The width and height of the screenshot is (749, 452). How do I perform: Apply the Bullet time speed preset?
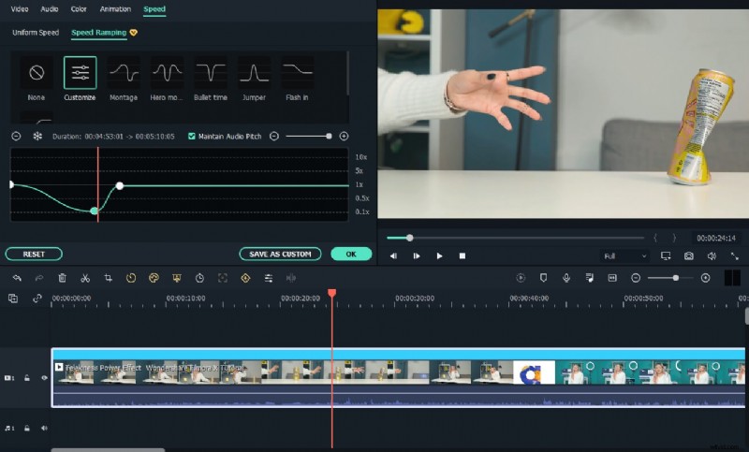pyautogui.click(x=211, y=79)
